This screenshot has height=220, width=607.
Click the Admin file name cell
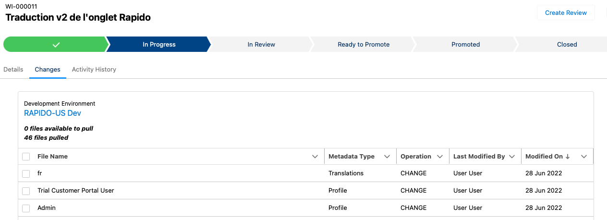47,208
